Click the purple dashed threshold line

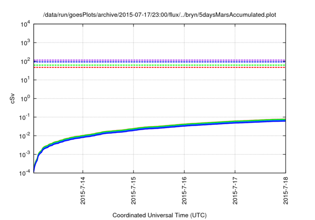click(x=159, y=60)
